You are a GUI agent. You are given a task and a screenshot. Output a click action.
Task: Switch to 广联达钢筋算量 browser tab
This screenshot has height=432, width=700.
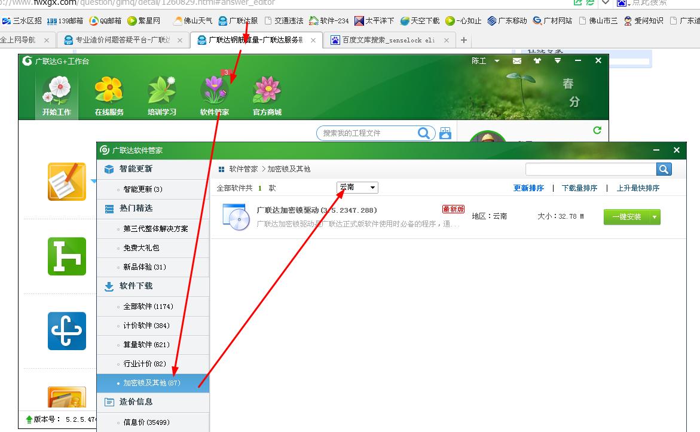click(x=256, y=40)
